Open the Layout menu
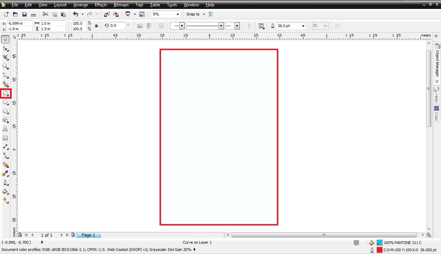Image resolution: width=441 pixels, height=254 pixels. point(60,5)
